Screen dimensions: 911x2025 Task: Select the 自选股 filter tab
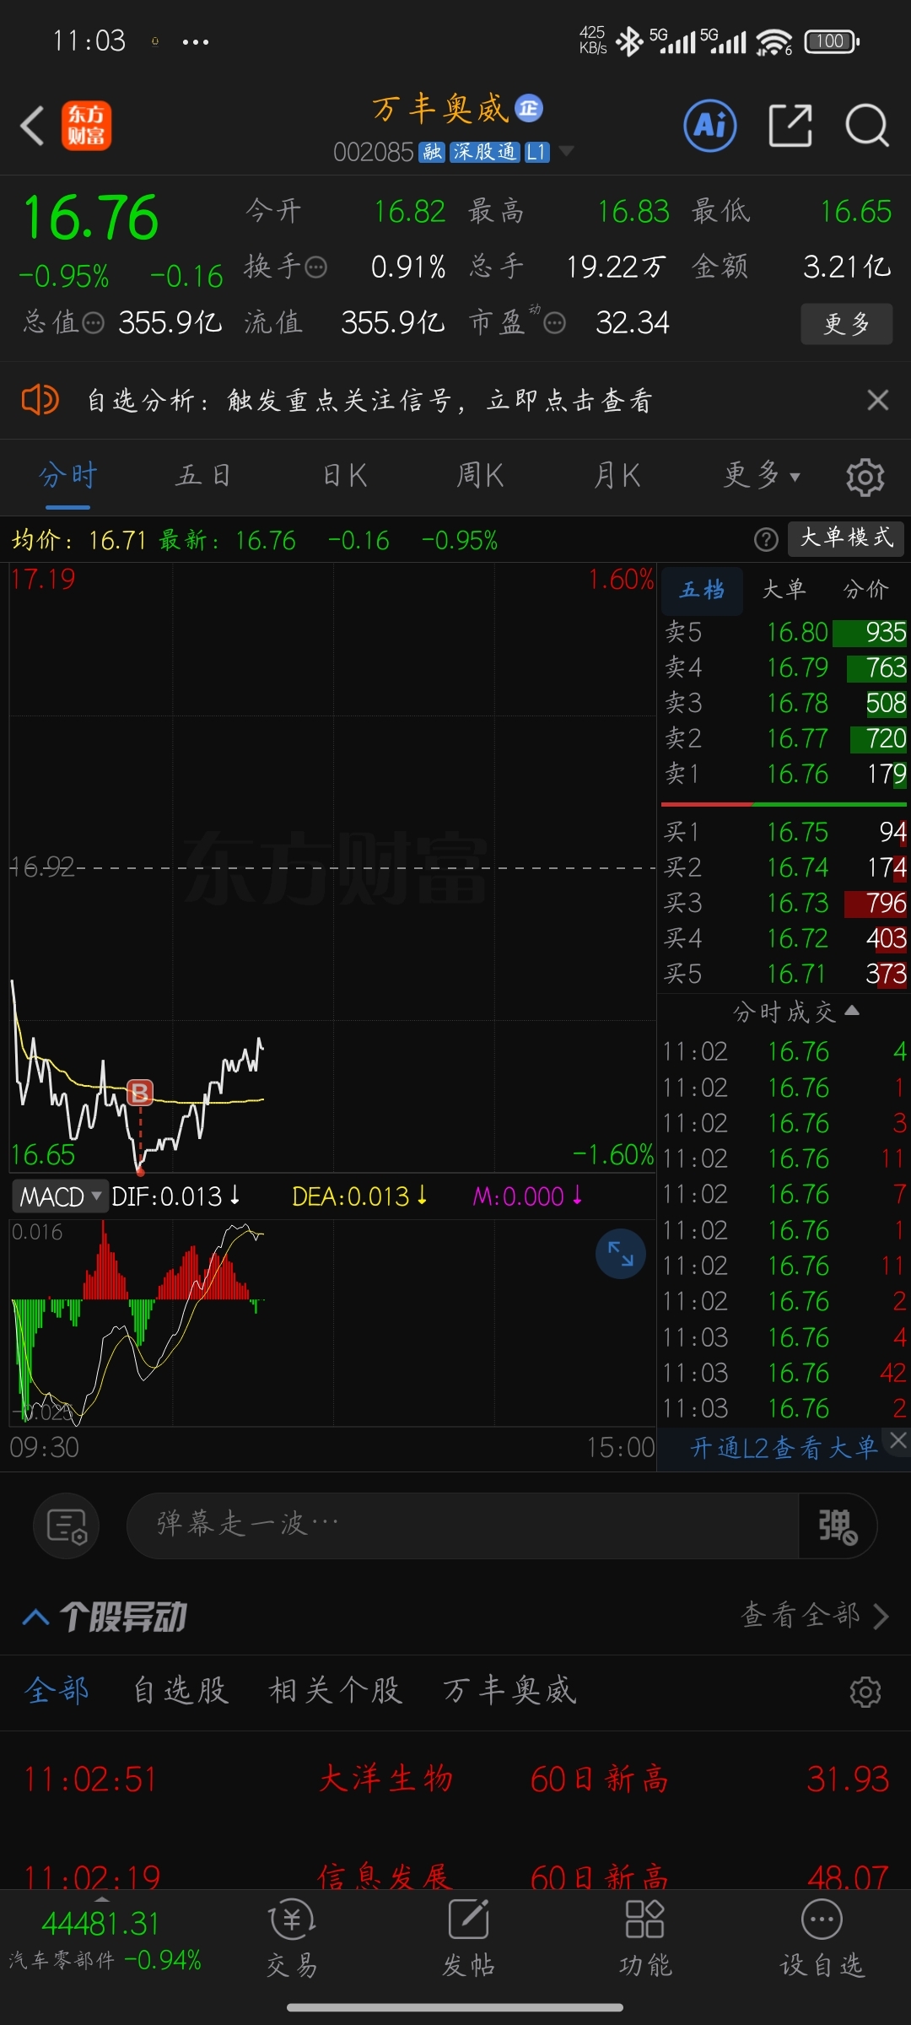(x=181, y=1690)
